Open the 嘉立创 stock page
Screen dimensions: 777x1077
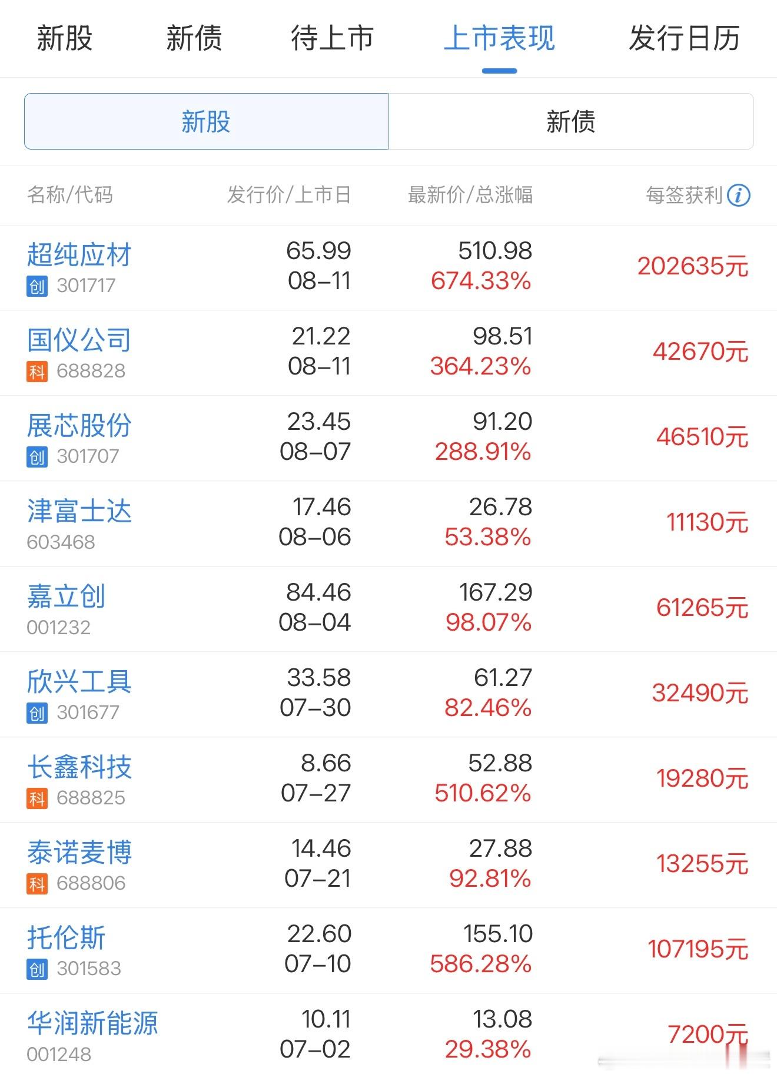point(66,596)
